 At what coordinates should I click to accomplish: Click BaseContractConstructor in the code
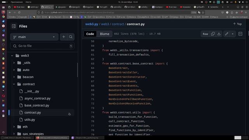[x=127, y=77]
